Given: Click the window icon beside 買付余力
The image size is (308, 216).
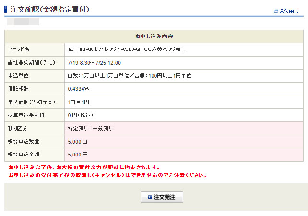Looking at the screenshot, I should coord(275,11).
